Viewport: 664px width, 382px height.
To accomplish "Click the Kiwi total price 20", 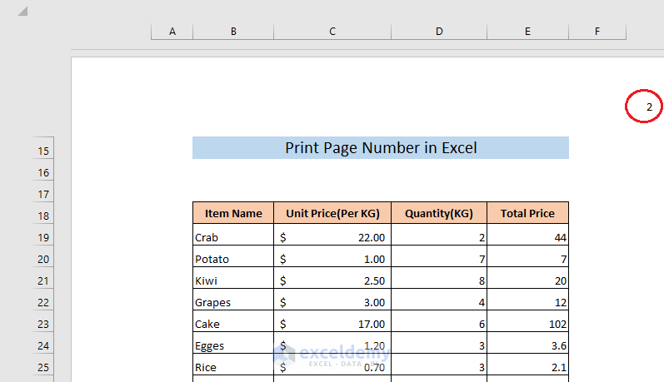I will pos(527,277).
